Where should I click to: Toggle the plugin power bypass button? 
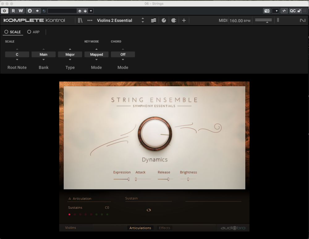coord(5,11)
